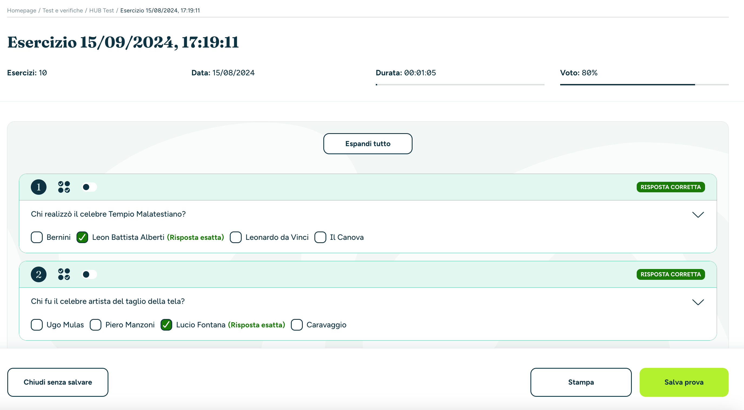Click question text about Tempio Malatestiano
This screenshot has width=744, height=410.
click(x=108, y=214)
